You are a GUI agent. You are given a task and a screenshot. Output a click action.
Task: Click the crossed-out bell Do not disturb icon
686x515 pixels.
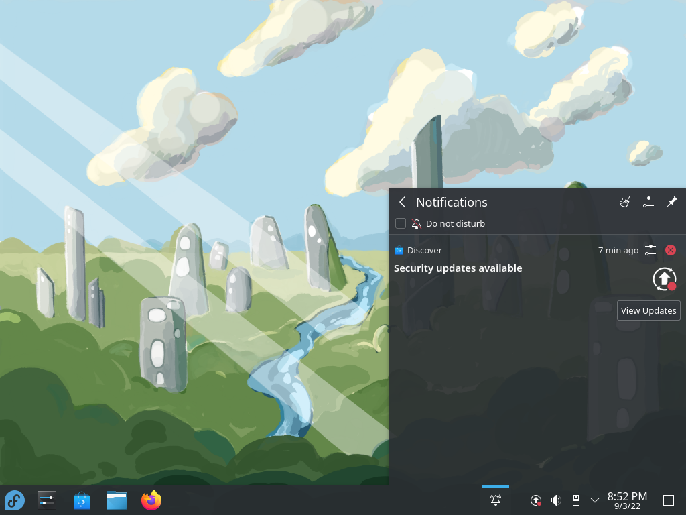[x=417, y=224]
